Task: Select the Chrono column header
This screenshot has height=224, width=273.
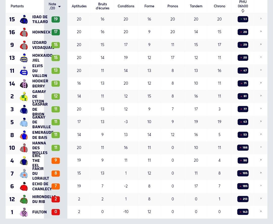Action: tap(219, 6)
